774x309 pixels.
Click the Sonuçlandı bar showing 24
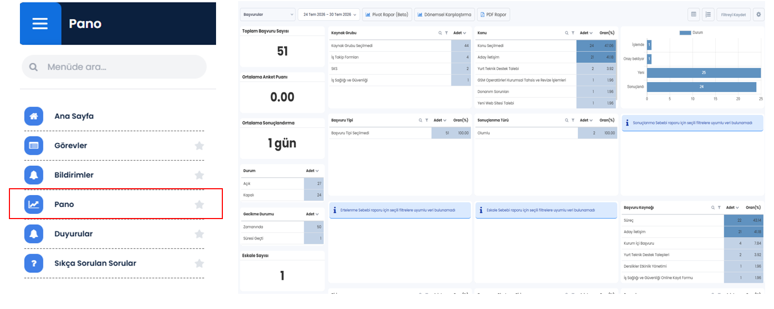pyautogui.click(x=701, y=87)
